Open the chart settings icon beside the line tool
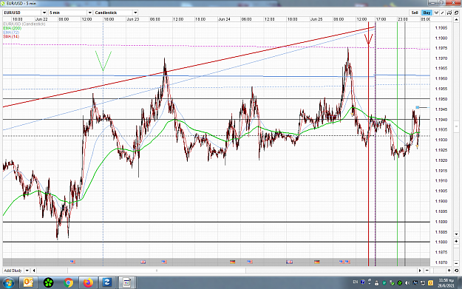This screenshot has height=289, width=462. tap(449, 13)
